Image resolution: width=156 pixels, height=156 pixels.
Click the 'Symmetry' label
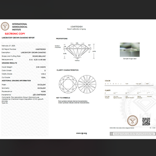pos(5,88)
